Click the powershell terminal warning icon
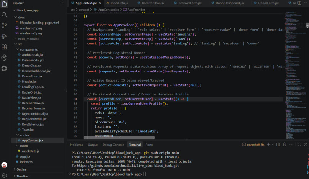309x179 pixels. point(263,145)
